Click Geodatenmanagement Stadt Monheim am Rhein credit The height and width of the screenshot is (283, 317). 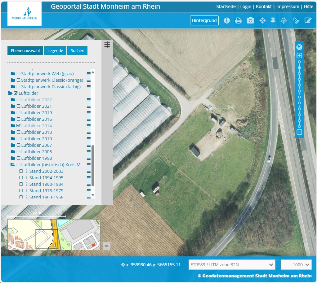(x=255, y=276)
